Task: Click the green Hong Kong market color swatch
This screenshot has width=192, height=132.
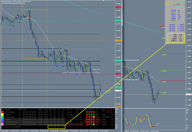Action: pos(2,117)
